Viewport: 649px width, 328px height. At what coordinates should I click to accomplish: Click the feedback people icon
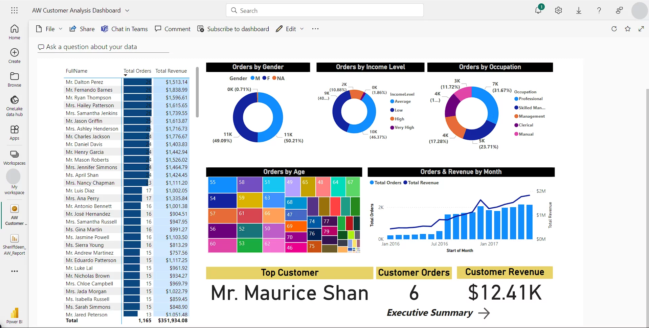pyautogui.click(x=619, y=10)
